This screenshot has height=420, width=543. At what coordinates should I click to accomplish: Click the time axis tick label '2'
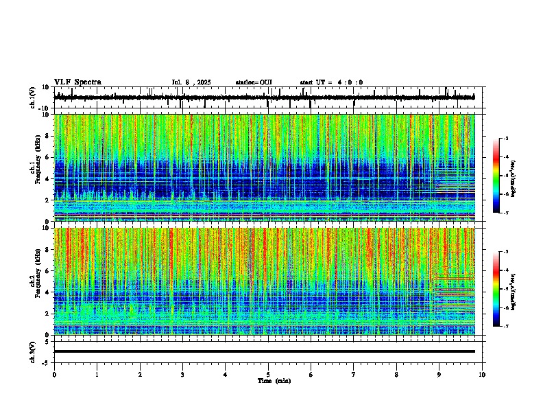click(140, 375)
